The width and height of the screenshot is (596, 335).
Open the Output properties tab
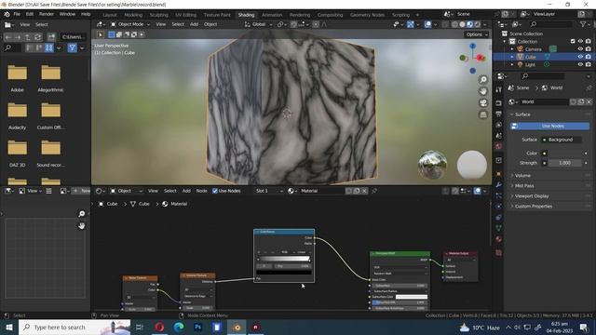[499, 114]
